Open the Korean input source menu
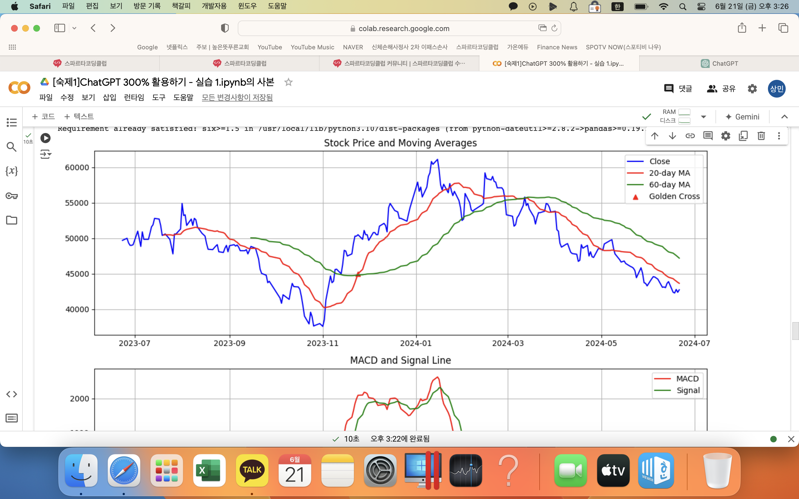Screen dimensions: 799x499 pos(617,6)
